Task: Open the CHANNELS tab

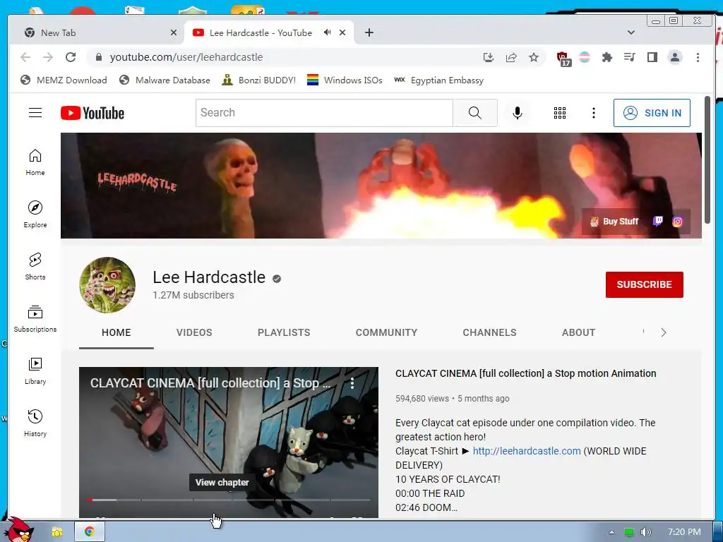Action: (490, 332)
